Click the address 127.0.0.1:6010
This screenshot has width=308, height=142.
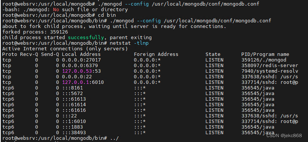pos(83,82)
